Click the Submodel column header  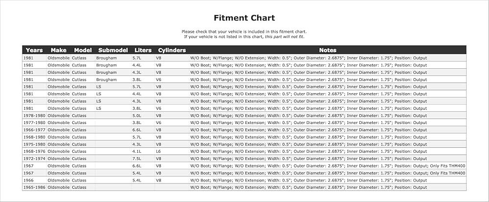tap(113, 50)
